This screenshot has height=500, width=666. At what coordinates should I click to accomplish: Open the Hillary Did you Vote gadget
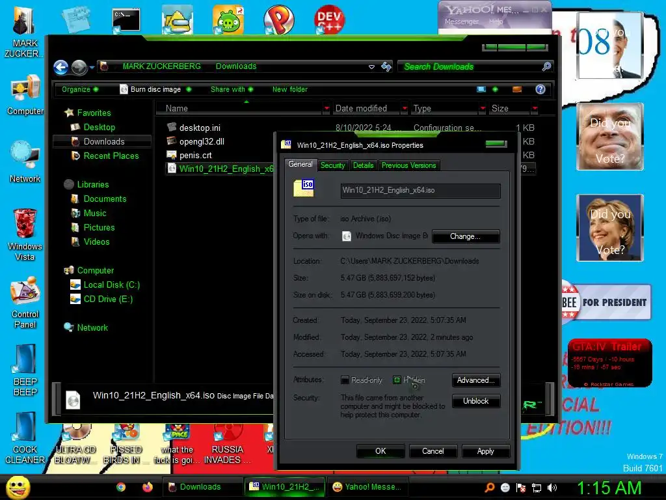pyautogui.click(x=610, y=228)
